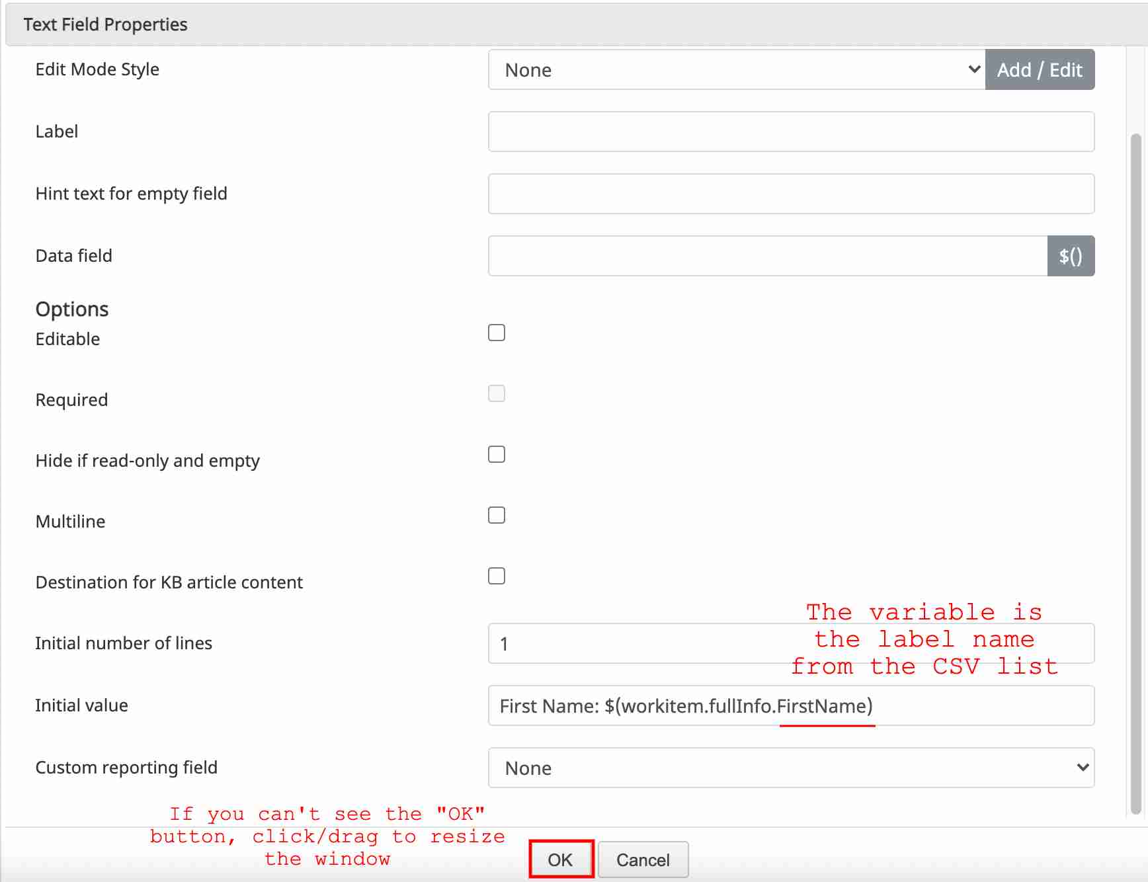Click the Destination for KB article content label
The width and height of the screenshot is (1148, 882).
[169, 582]
